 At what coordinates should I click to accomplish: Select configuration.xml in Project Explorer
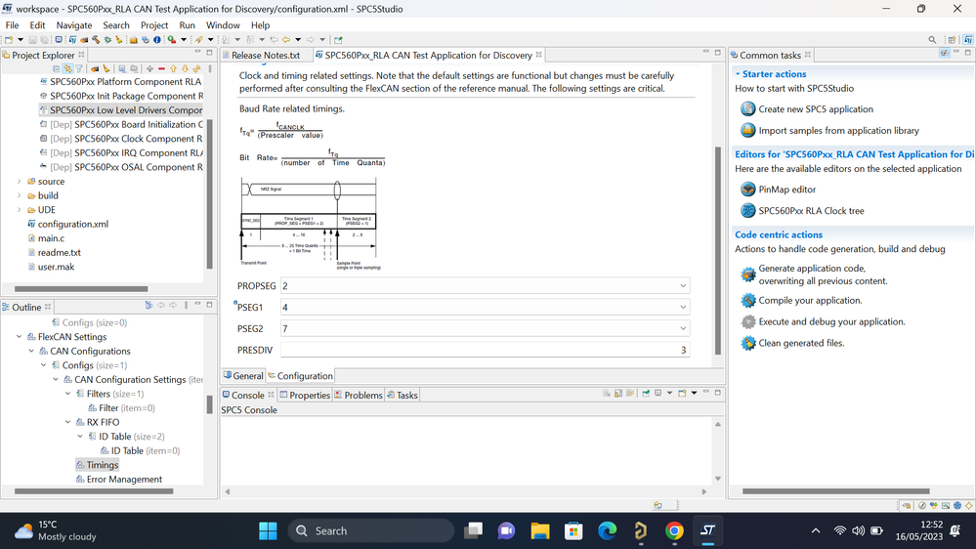[x=73, y=224]
